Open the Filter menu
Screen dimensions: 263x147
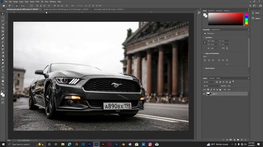tap(37, 2)
